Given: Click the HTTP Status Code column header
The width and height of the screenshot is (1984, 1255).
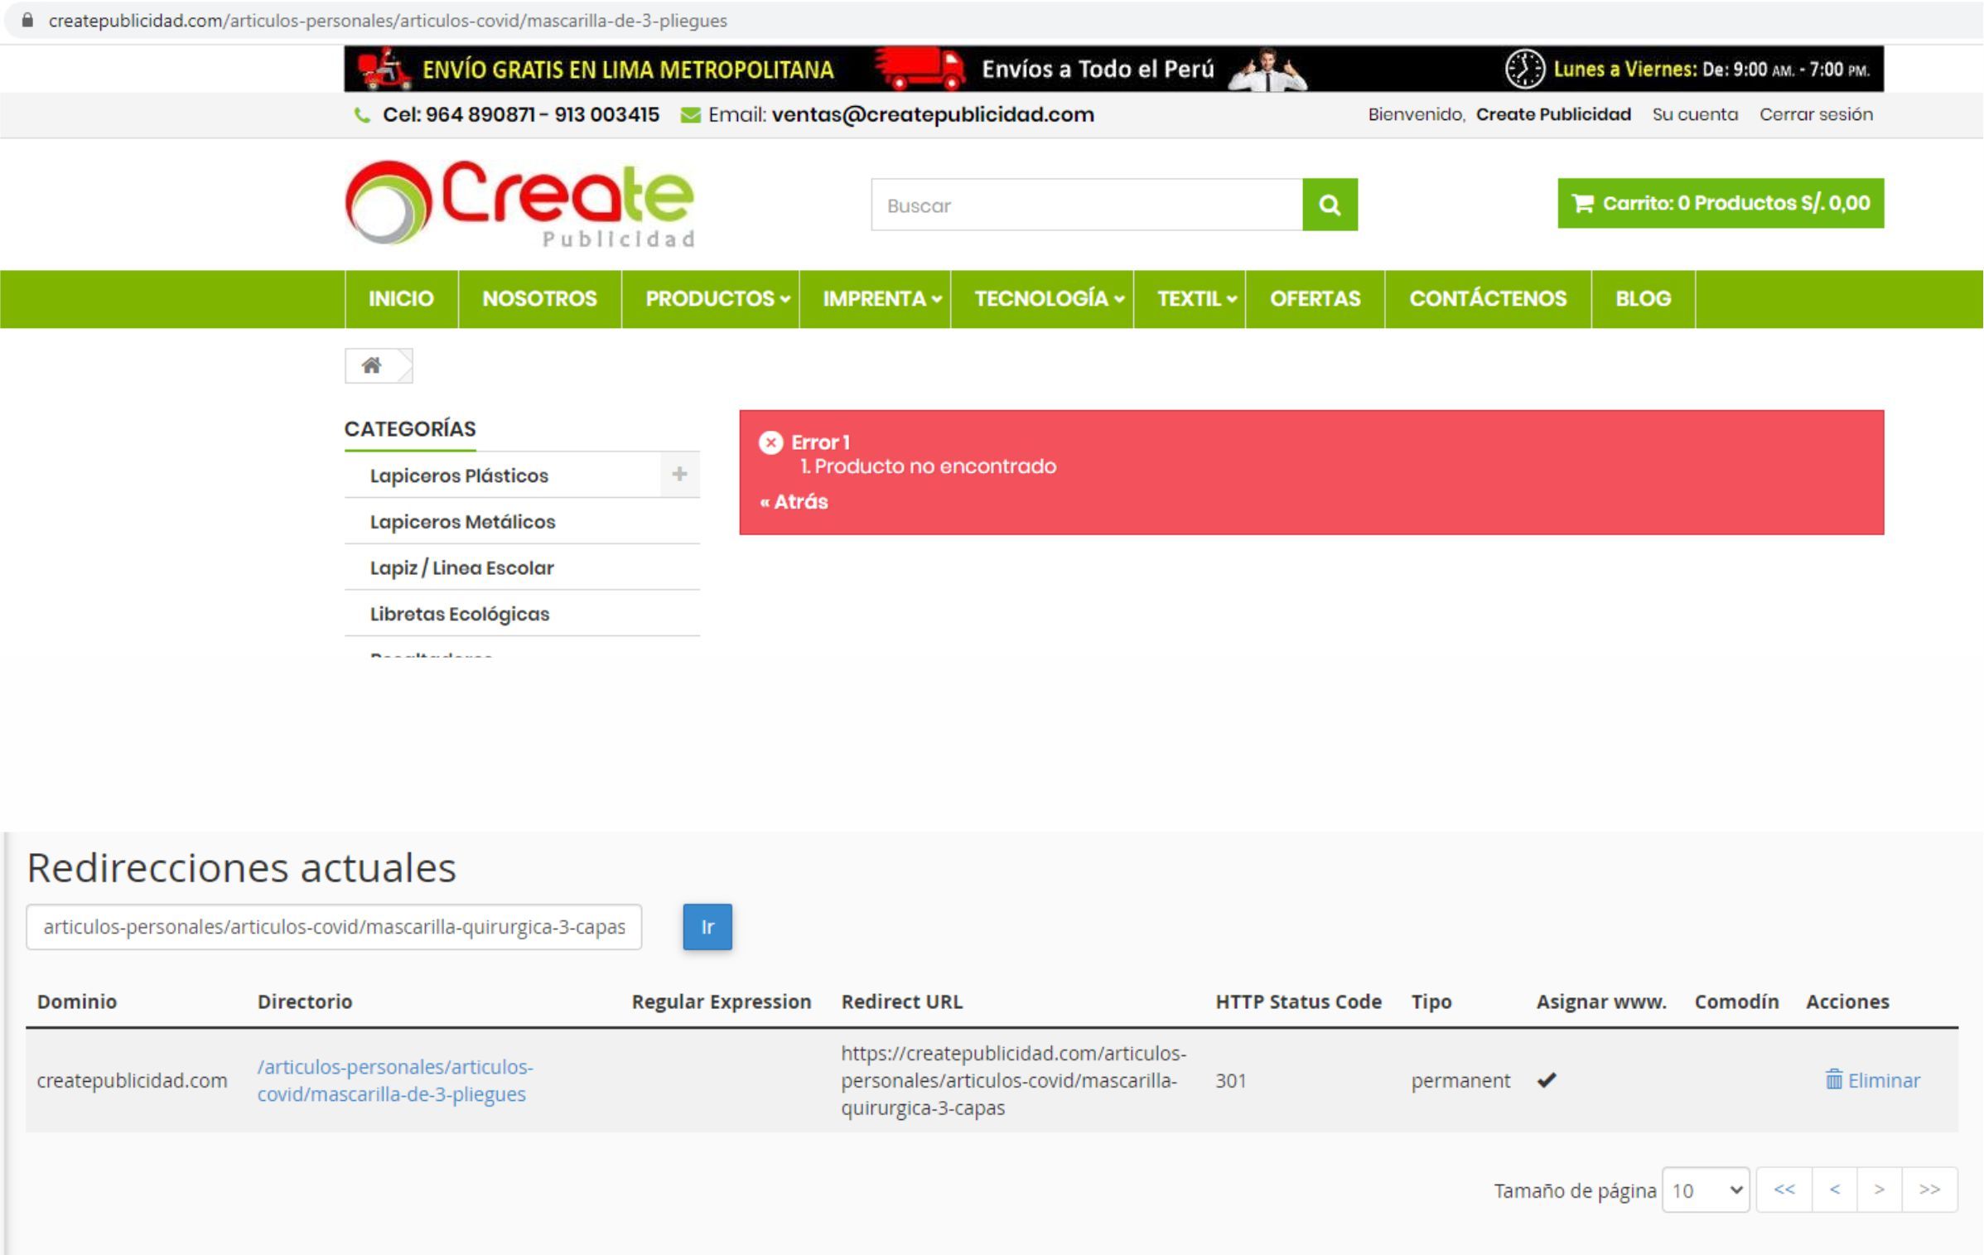Looking at the screenshot, I should (x=1298, y=1002).
